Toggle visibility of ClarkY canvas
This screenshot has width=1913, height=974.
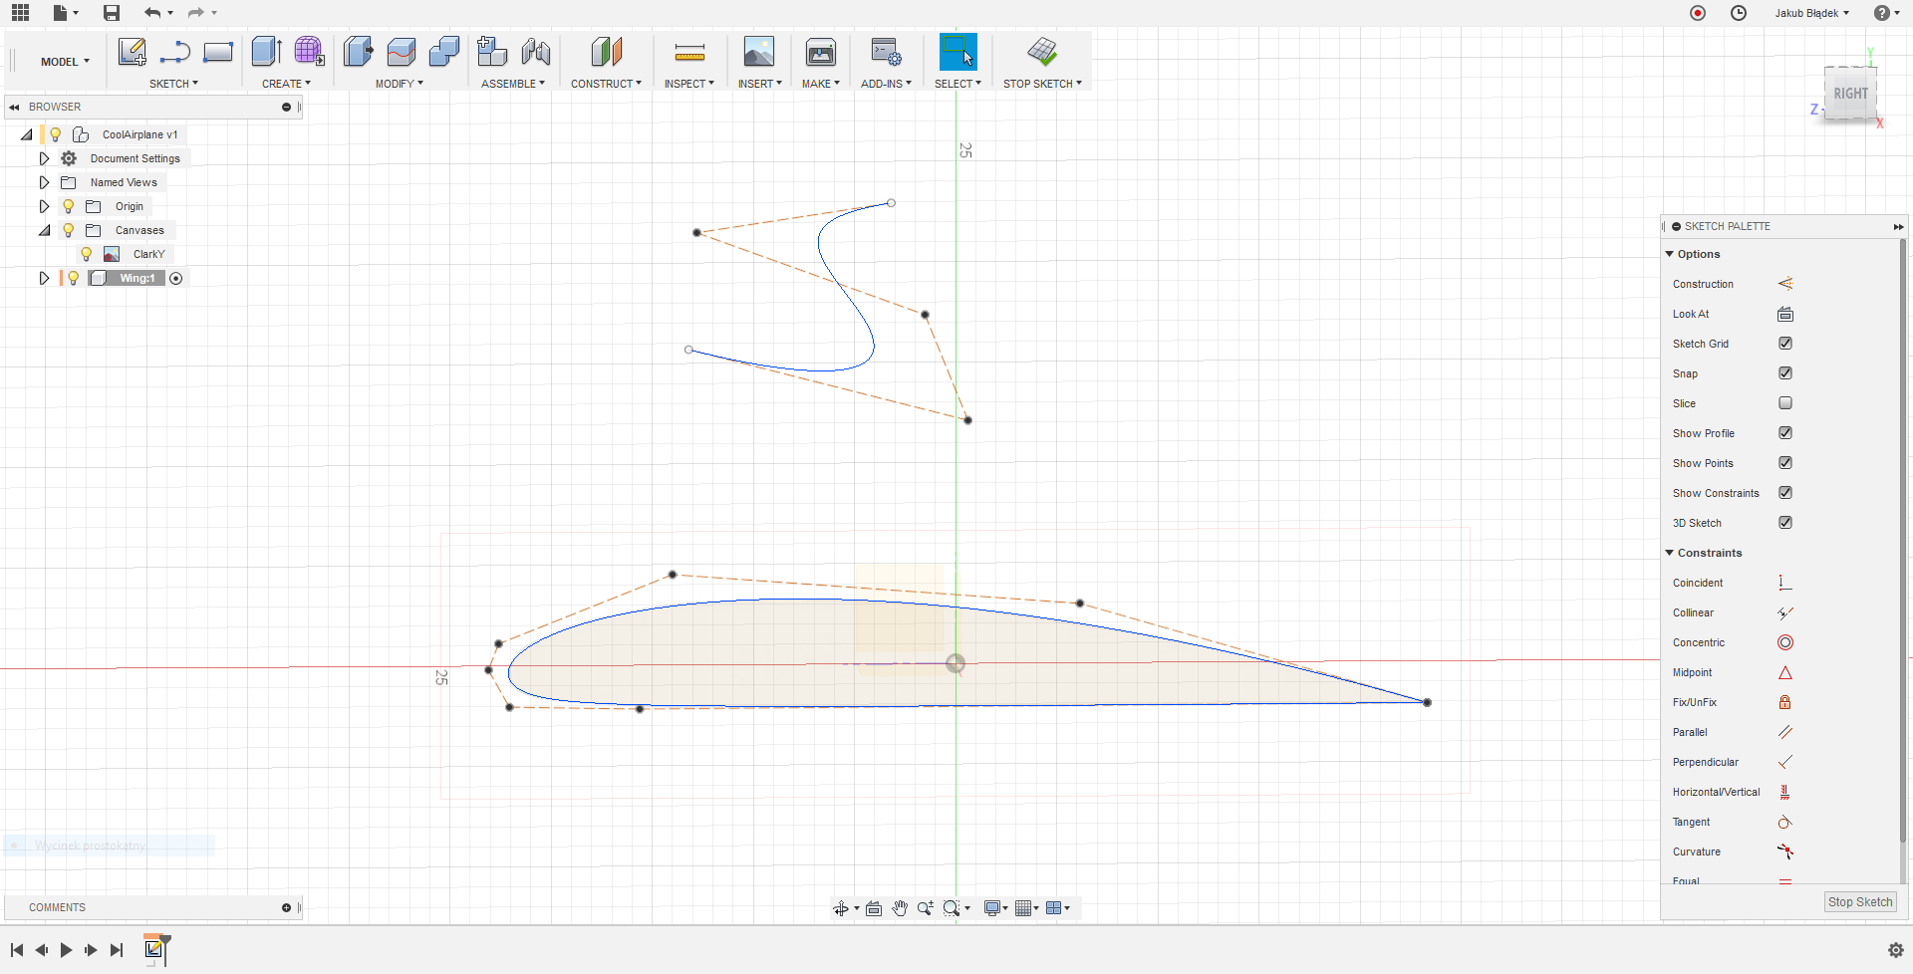[87, 254]
